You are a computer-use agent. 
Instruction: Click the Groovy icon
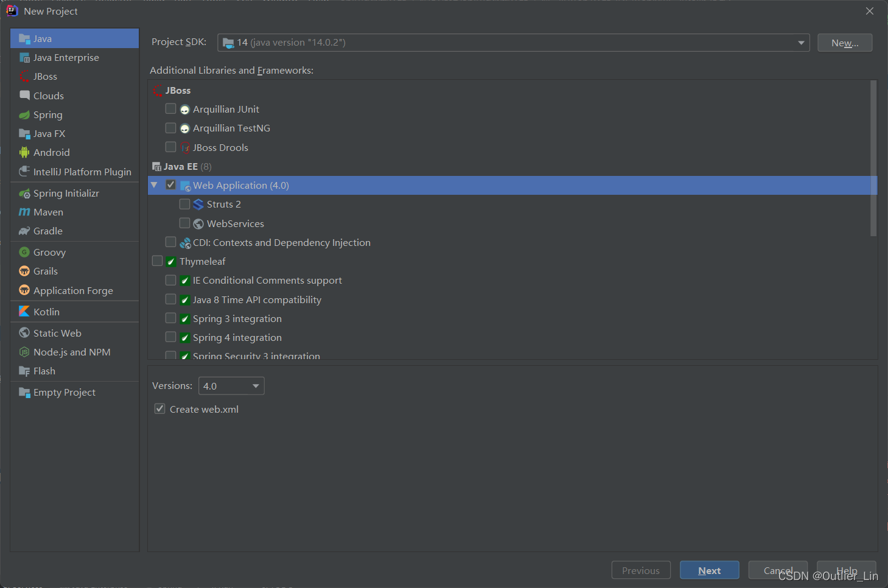[24, 252]
